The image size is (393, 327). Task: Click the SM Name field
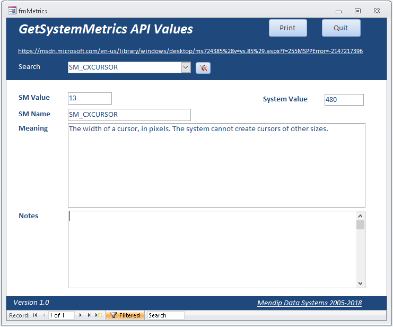pos(129,115)
